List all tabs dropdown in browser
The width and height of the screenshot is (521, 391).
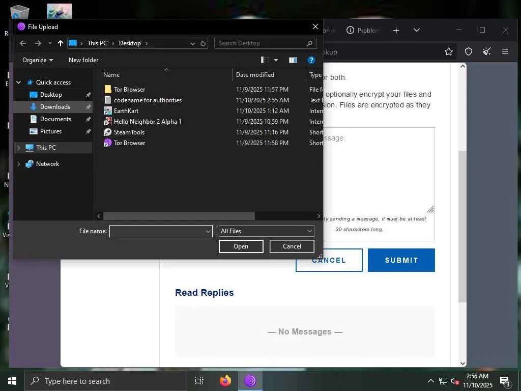pyautogui.click(x=417, y=30)
